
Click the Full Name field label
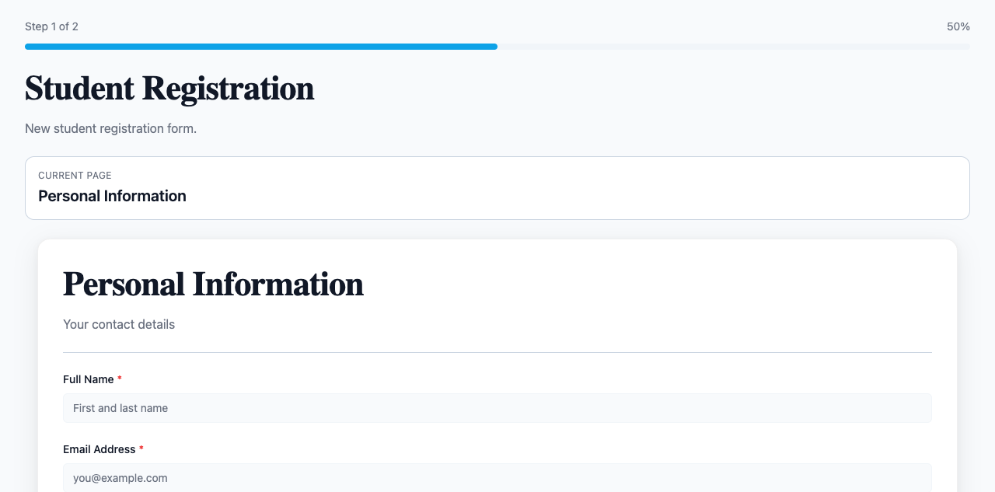[89, 379]
